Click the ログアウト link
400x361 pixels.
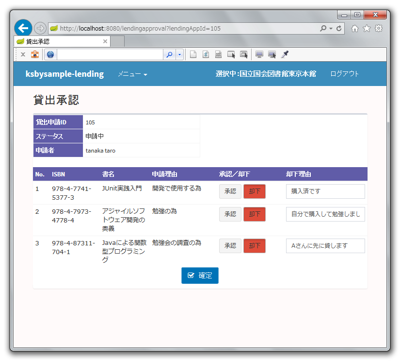(x=344, y=74)
